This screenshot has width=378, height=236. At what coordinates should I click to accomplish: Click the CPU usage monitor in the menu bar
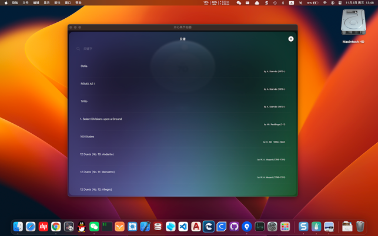pos(206,3)
